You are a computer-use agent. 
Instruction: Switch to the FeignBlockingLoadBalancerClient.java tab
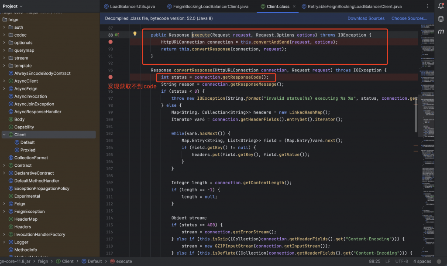[207, 6]
